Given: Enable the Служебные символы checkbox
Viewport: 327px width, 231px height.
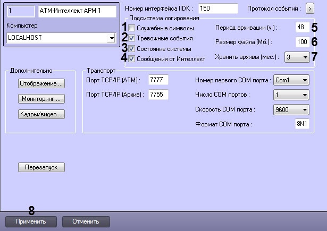Looking at the screenshot, I should pyautogui.click(x=132, y=28).
